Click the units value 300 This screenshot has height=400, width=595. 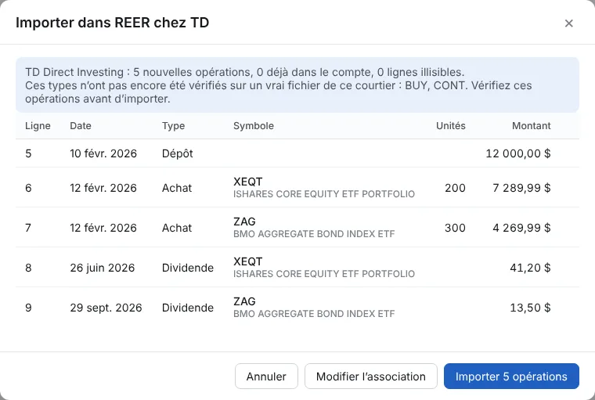455,228
